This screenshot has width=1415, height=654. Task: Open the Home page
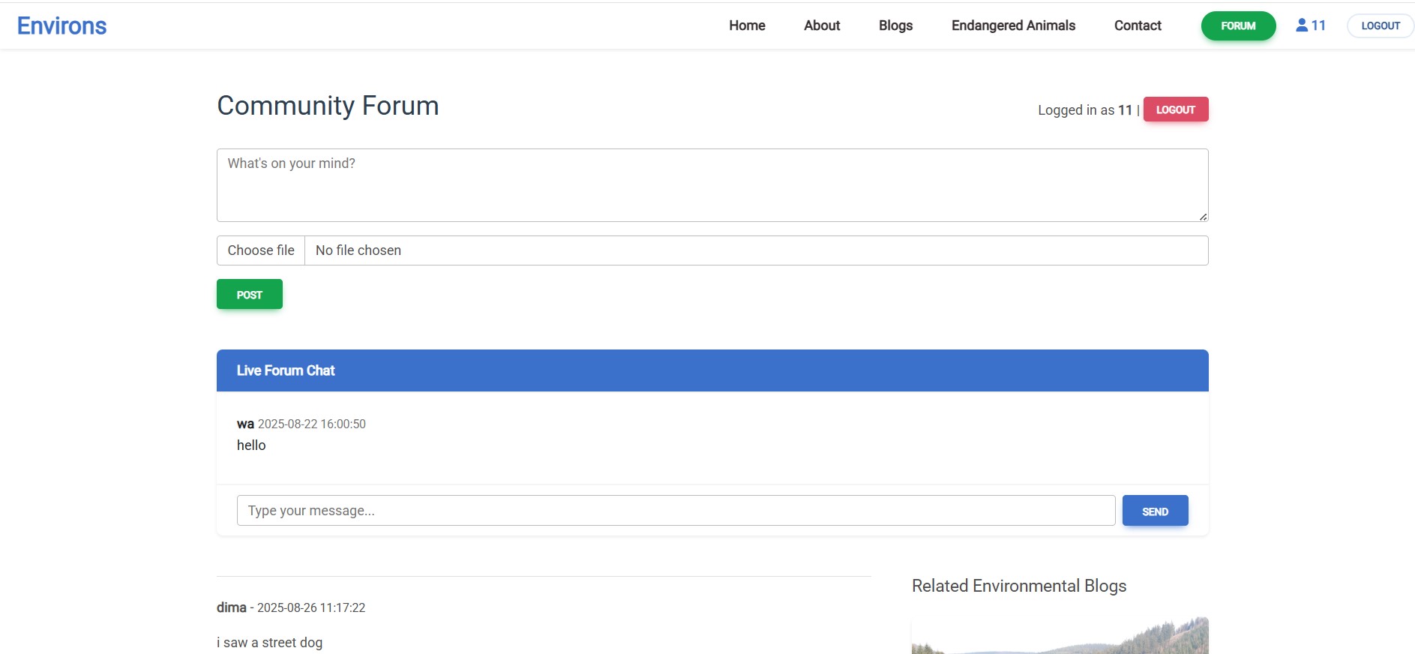point(747,25)
